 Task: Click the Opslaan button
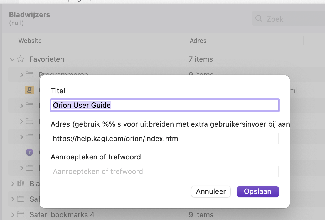pos(258,192)
